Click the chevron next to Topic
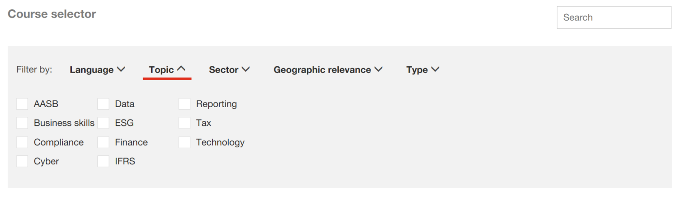Viewport: 689px width, 202px height. [x=181, y=69]
